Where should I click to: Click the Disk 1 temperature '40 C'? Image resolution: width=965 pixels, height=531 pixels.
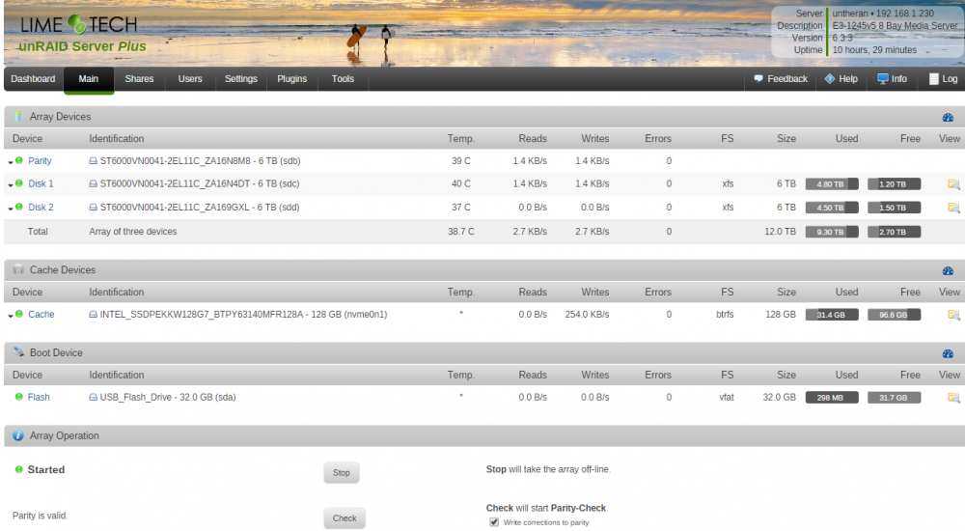(x=461, y=183)
